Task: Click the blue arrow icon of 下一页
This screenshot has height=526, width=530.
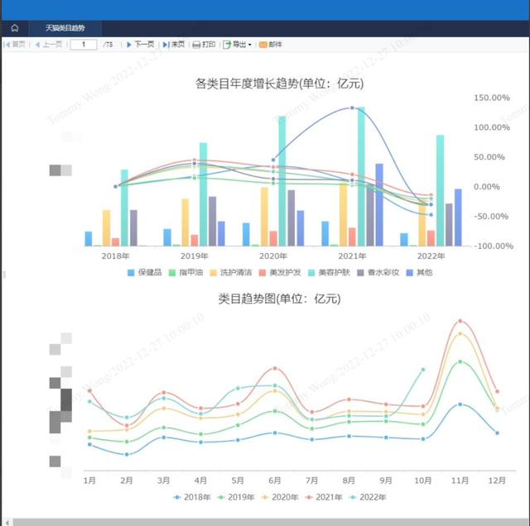Action: click(x=129, y=45)
